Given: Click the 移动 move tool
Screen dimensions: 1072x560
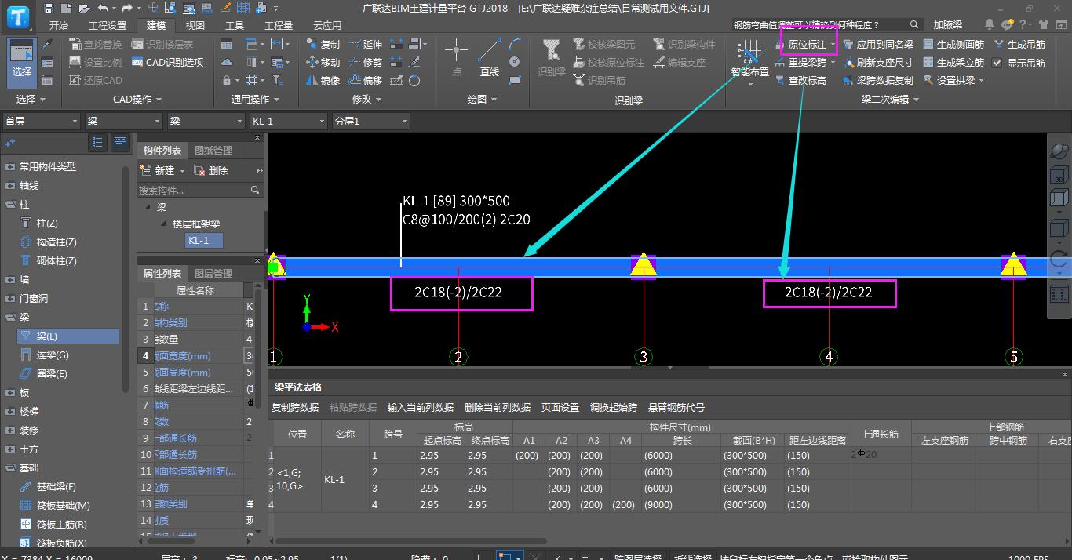Looking at the screenshot, I should 323,62.
